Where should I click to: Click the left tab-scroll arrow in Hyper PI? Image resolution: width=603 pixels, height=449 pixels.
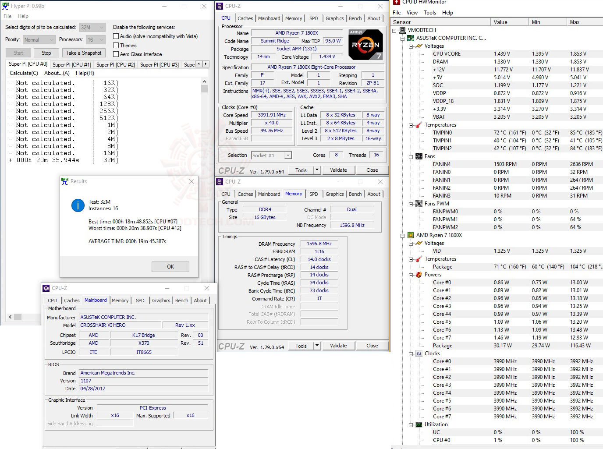[x=199, y=64]
